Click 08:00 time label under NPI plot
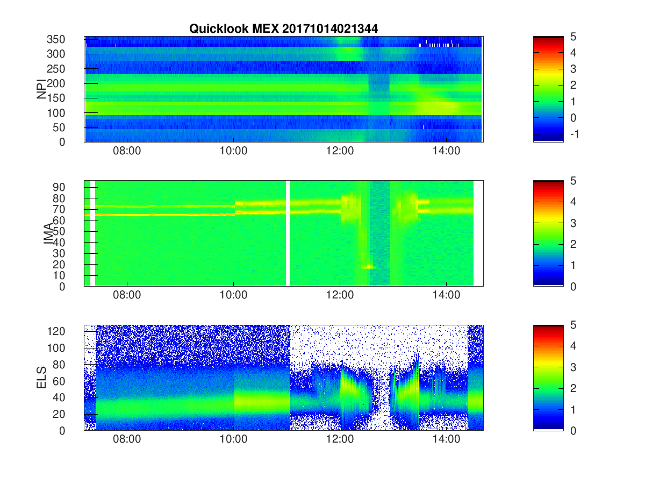645x484 pixels. pyautogui.click(x=127, y=152)
